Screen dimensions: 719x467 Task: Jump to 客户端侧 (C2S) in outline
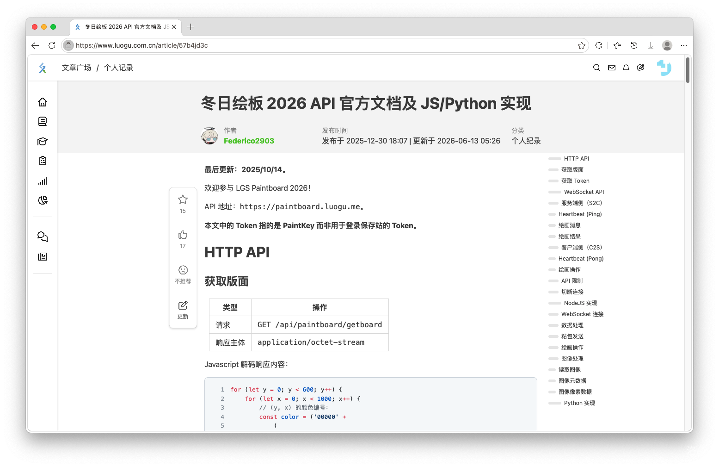(582, 248)
